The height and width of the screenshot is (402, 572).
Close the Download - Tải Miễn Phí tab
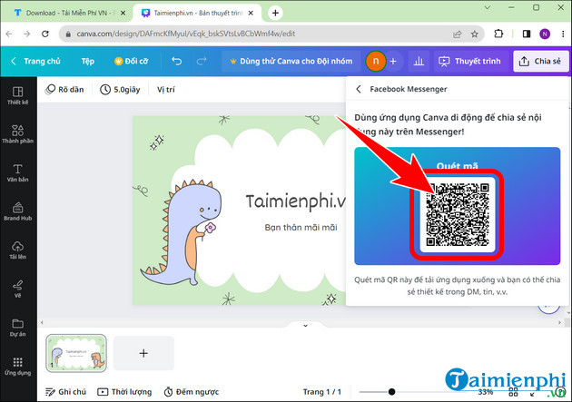pyautogui.click(x=123, y=13)
